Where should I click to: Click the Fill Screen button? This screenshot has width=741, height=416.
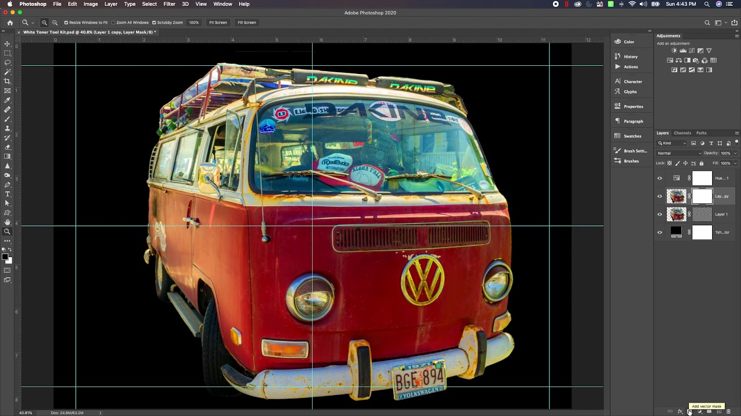(x=247, y=23)
